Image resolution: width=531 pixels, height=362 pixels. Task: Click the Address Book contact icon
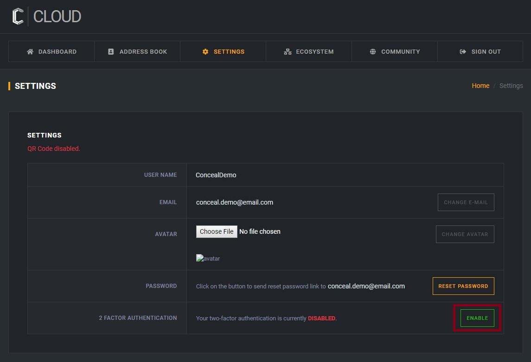coord(111,52)
